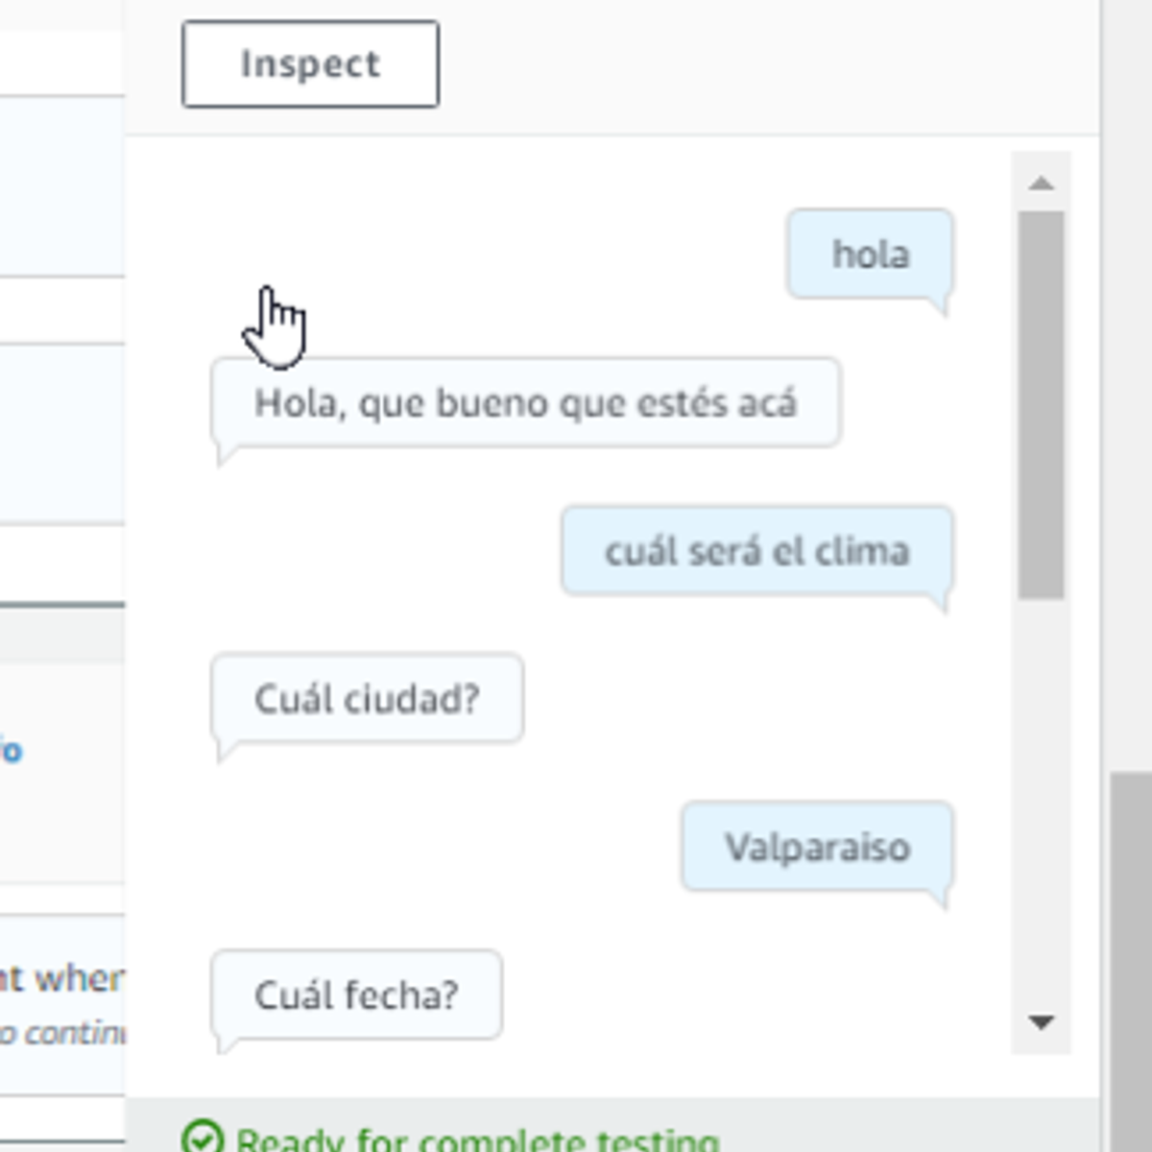Click the Inspect button
The height and width of the screenshot is (1152, 1152).
(x=309, y=64)
